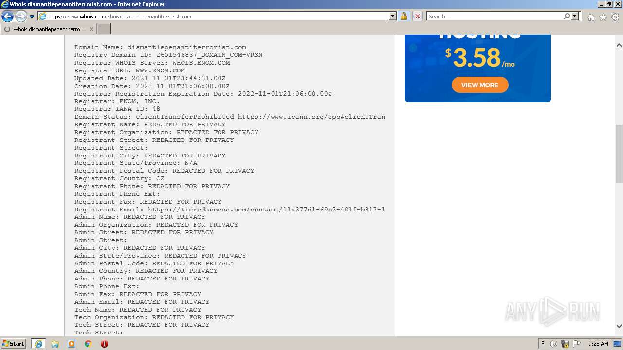Click the Registrant Name line
Viewport: 623px width, 350px height.
tap(150, 124)
